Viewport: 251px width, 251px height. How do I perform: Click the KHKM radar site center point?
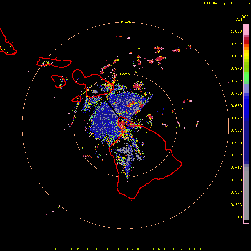click(126, 125)
